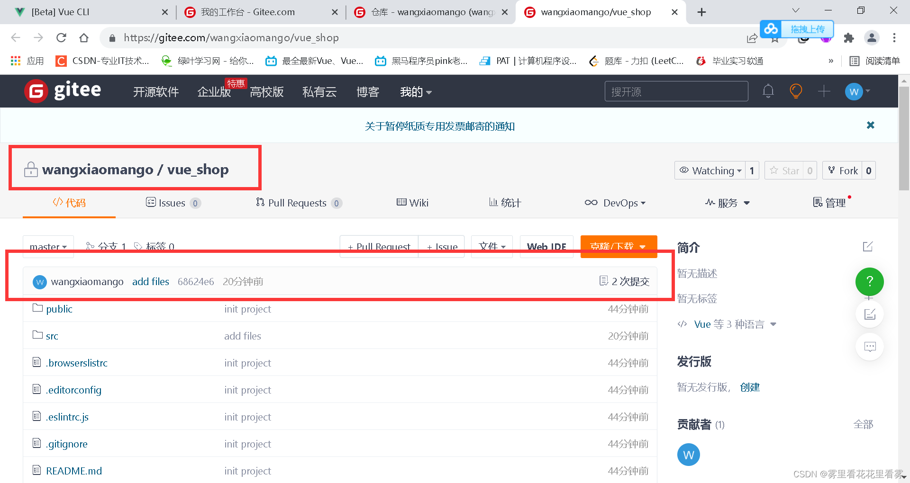Viewport: 910px width, 483px height.
Task: Click the .browserslistrc file icon
Action: tap(37, 362)
